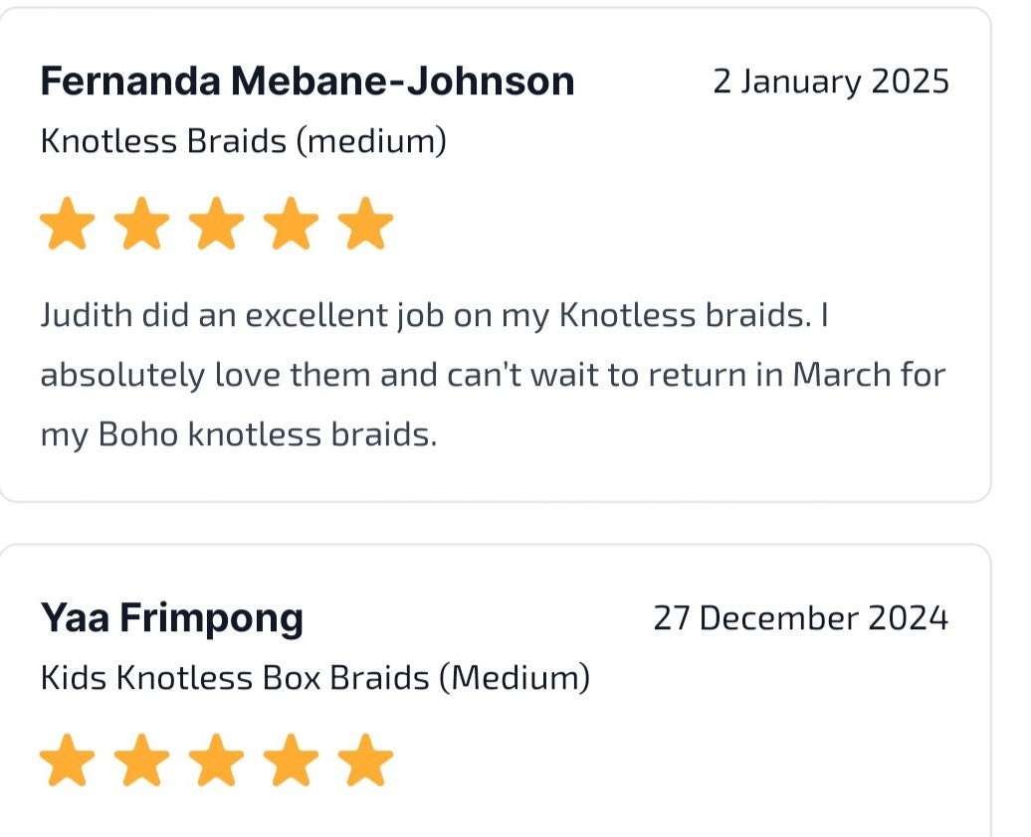The width and height of the screenshot is (1031, 837).
Task: Click the fifth star in Fernanda's rating
Action: point(365,224)
